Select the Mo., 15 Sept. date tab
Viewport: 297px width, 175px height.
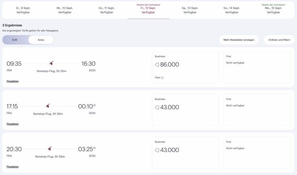pyautogui.click(x=273, y=10)
